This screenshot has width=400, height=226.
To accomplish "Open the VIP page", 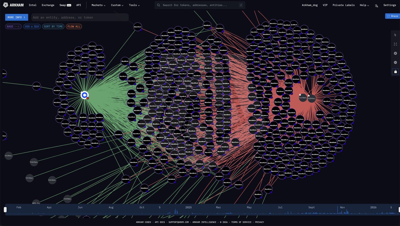I will pos(325,5).
